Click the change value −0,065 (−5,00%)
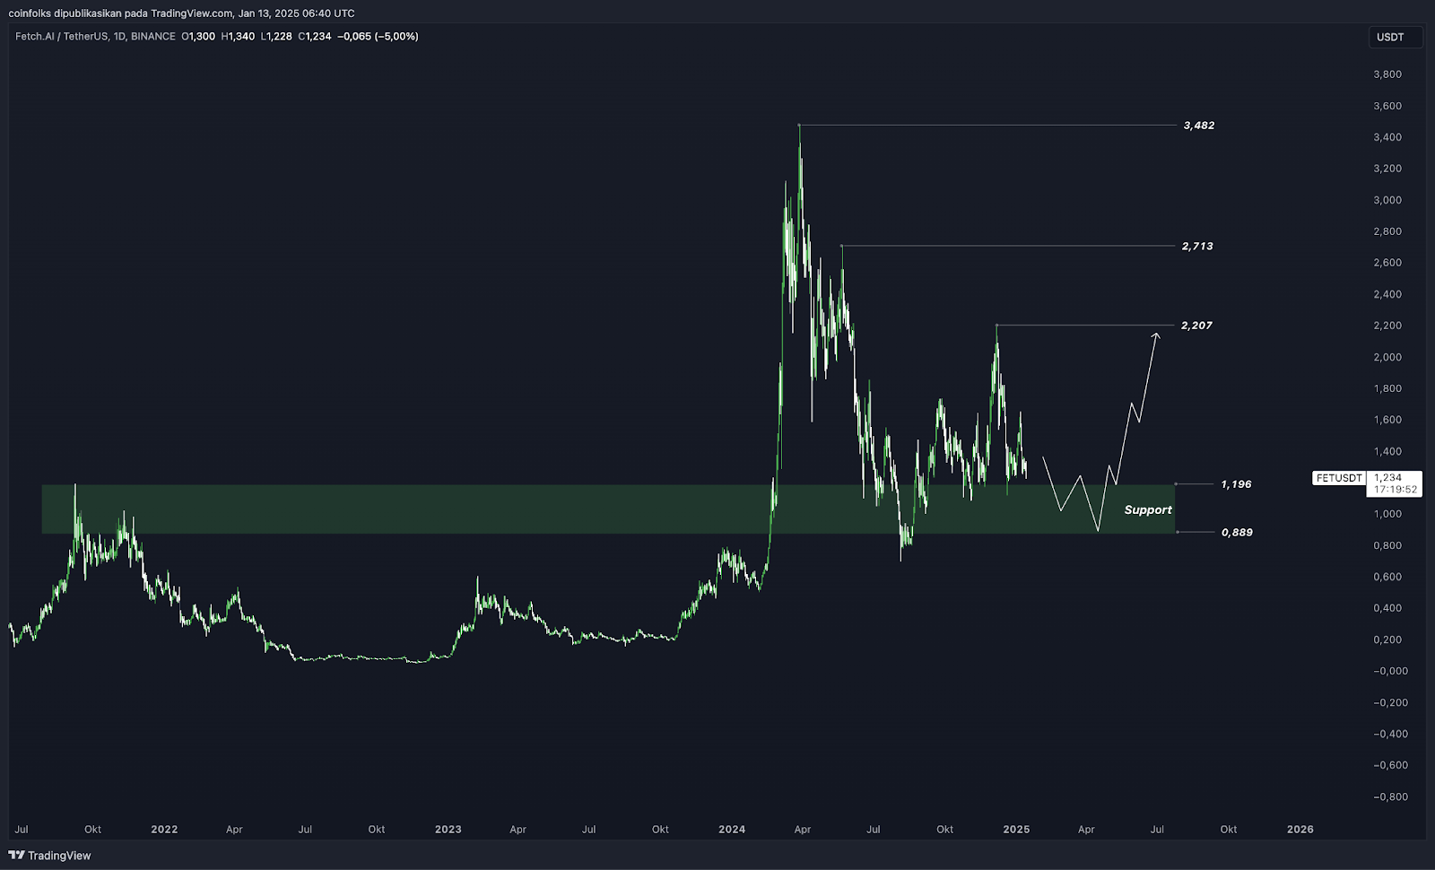The height and width of the screenshot is (870, 1435). tap(378, 37)
